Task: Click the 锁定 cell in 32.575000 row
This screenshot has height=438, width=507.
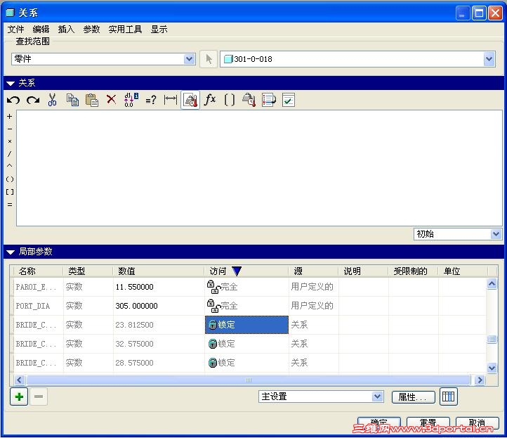Action: click(x=246, y=344)
